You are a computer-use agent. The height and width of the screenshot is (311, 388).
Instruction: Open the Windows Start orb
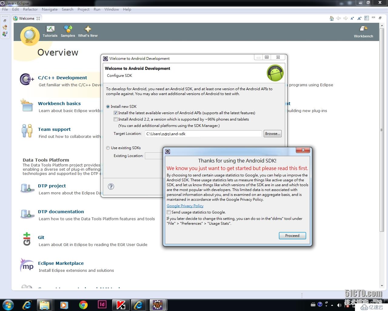pos(8,305)
